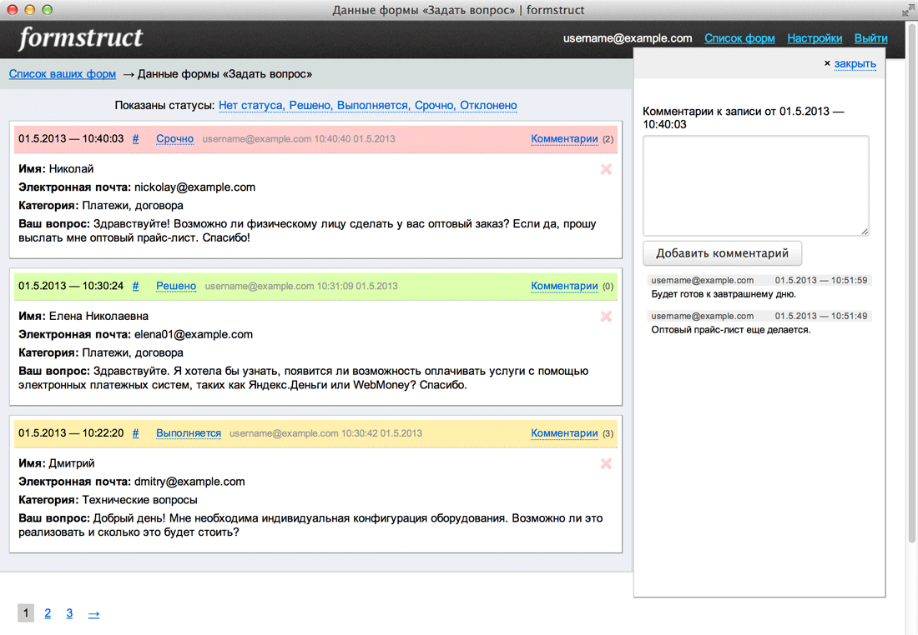
Task: Open the Решено status selector
Action: click(176, 286)
